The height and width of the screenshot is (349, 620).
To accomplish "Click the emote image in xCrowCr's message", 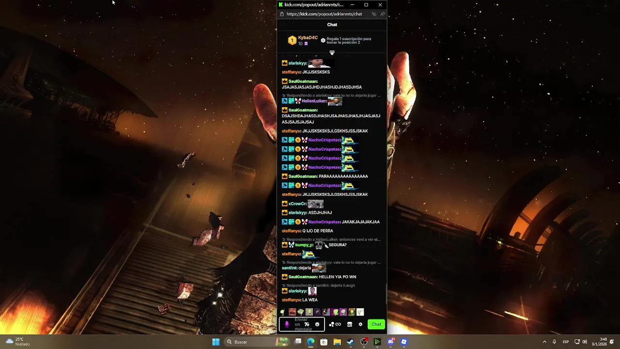I will point(315,204).
